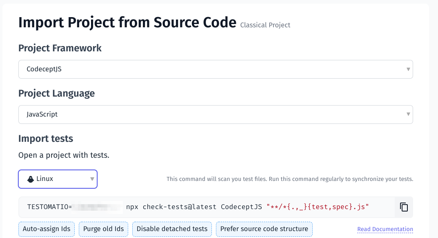Viewport: 438px width, 238px height.
Task: Open the Read Documentation link
Action: tap(385, 229)
